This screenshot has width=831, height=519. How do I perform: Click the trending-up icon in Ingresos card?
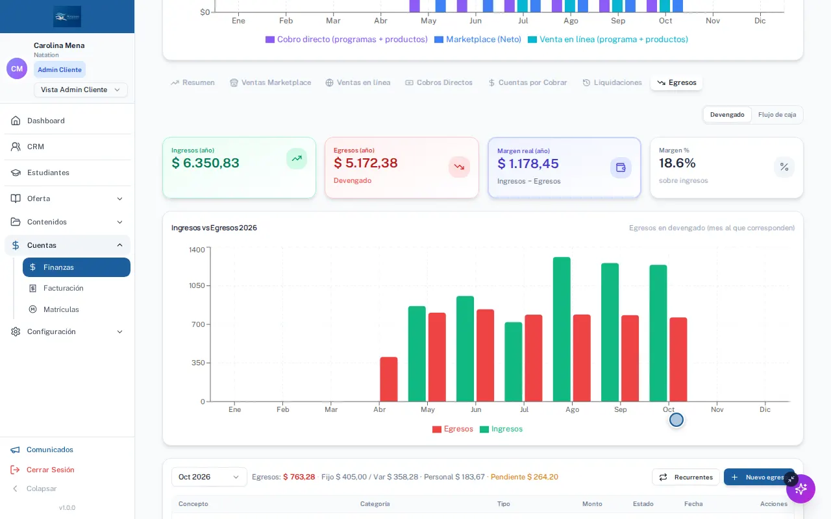tap(297, 158)
